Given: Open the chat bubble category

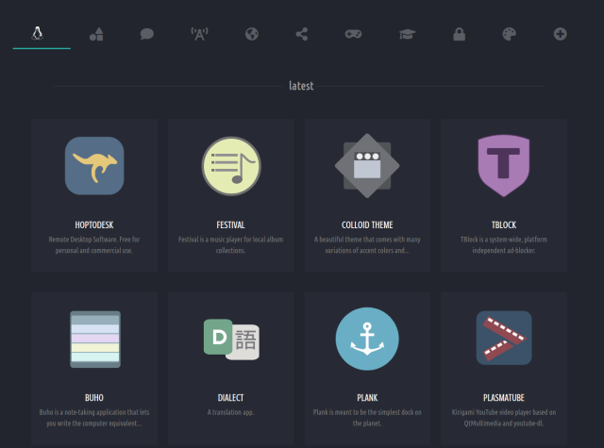Looking at the screenshot, I should (x=147, y=34).
